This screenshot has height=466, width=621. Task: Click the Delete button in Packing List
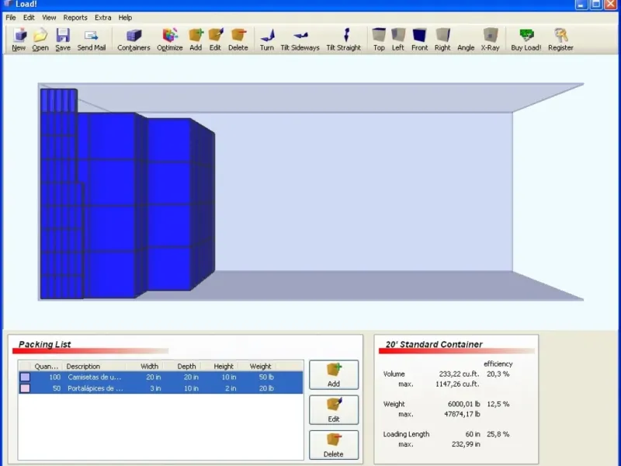coord(334,445)
